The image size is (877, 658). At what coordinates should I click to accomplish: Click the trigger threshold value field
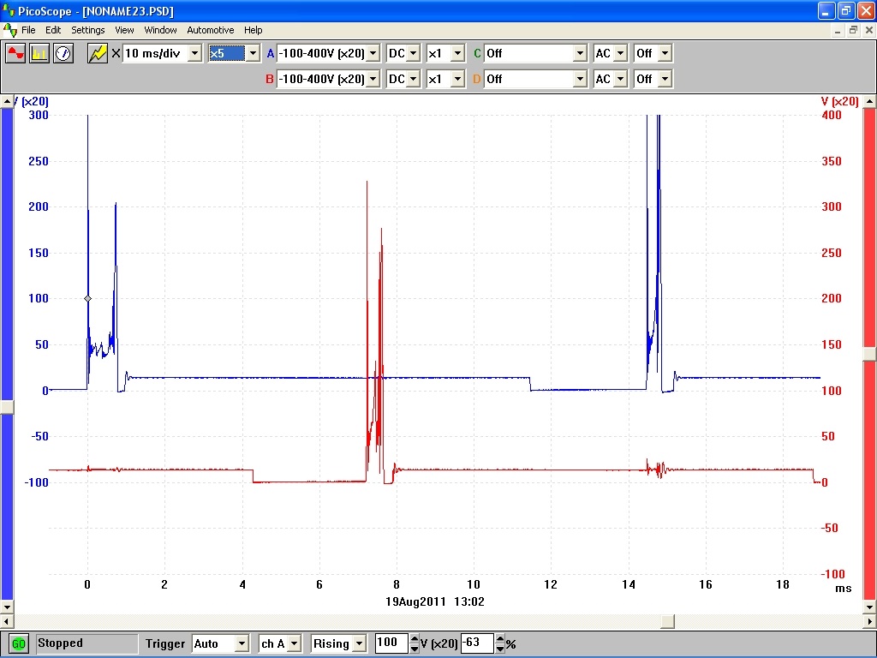point(391,643)
